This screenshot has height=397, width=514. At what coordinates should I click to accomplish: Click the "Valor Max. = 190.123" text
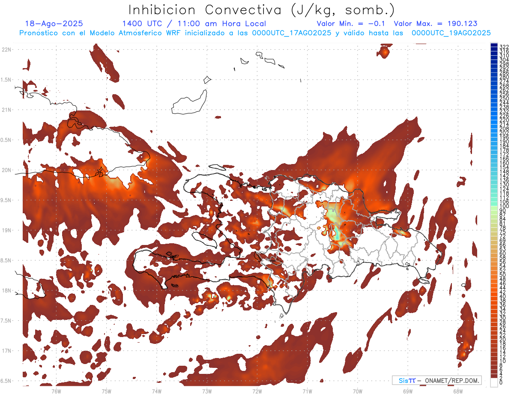click(x=435, y=24)
